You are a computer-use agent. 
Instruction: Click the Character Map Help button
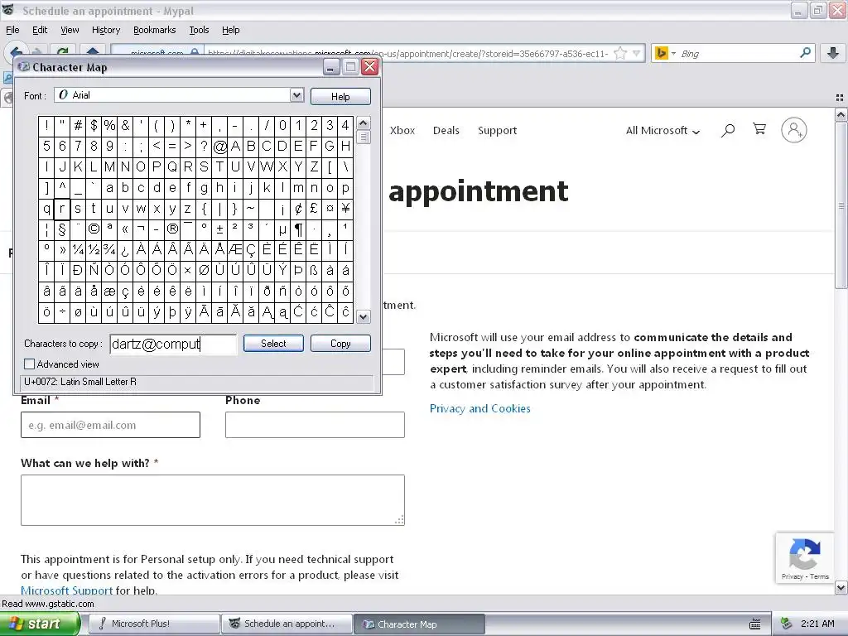[340, 96]
